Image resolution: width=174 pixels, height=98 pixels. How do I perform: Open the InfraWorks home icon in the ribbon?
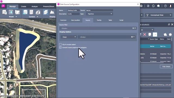[3, 6]
